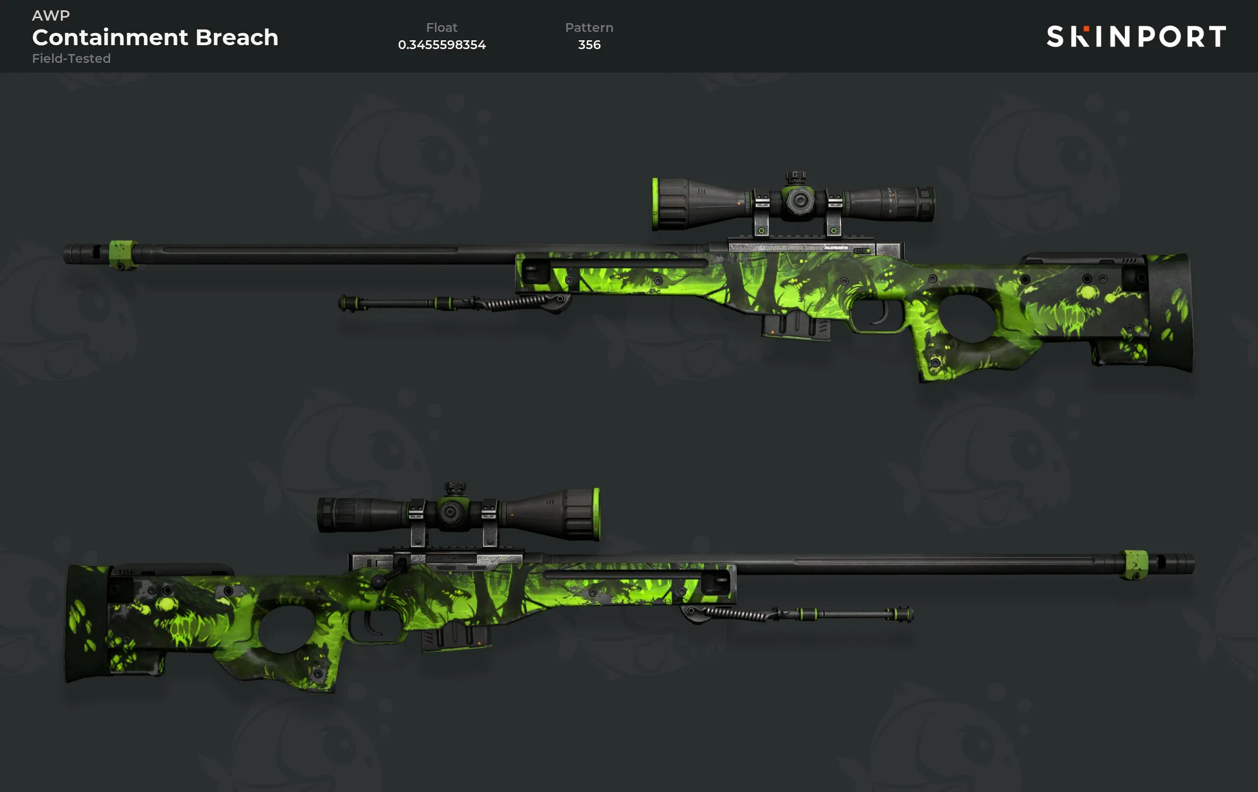
Task: Click the bottom rifle's stock thumbhole
Action: [x=286, y=629]
